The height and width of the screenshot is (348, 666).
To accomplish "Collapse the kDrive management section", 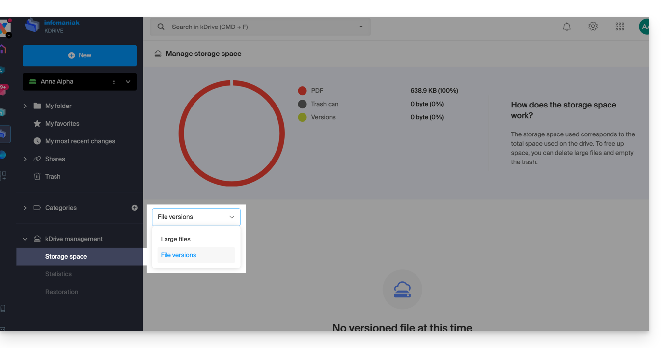I will pos(25,239).
